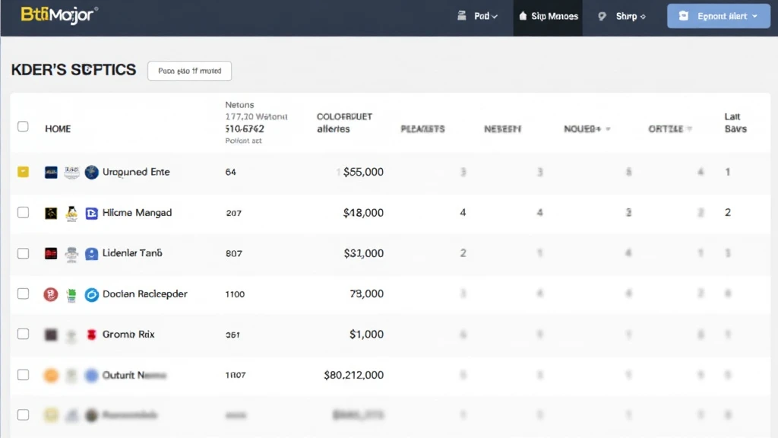Click the gray figure icon in Lidenler Tanb row
Image resolution: width=778 pixels, height=438 pixels.
[71, 254]
